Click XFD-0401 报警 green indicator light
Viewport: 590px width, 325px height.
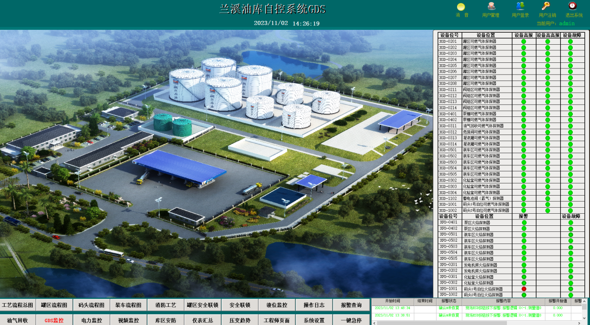524,223
